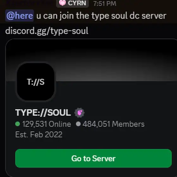Click the green online status dot
The image size is (177, 177).
point(17,124)
